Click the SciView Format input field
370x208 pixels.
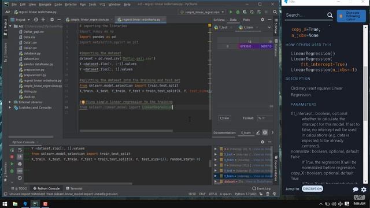pyautogui.click(x=265, y=118)
